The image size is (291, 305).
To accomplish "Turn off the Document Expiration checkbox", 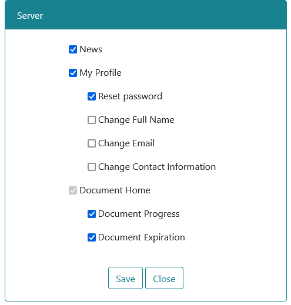I will click(92, 237).
